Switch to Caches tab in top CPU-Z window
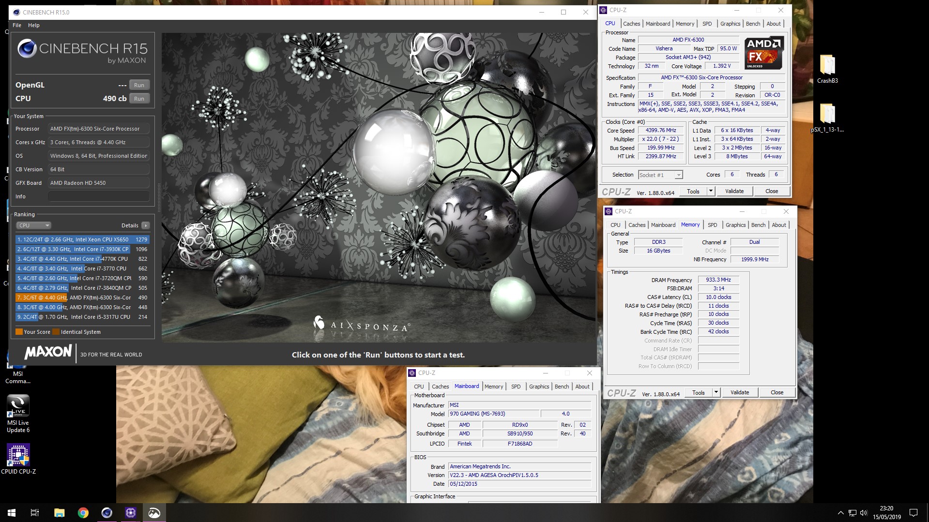Viewport: 929px width, 522px height. [x=631, y=24]
